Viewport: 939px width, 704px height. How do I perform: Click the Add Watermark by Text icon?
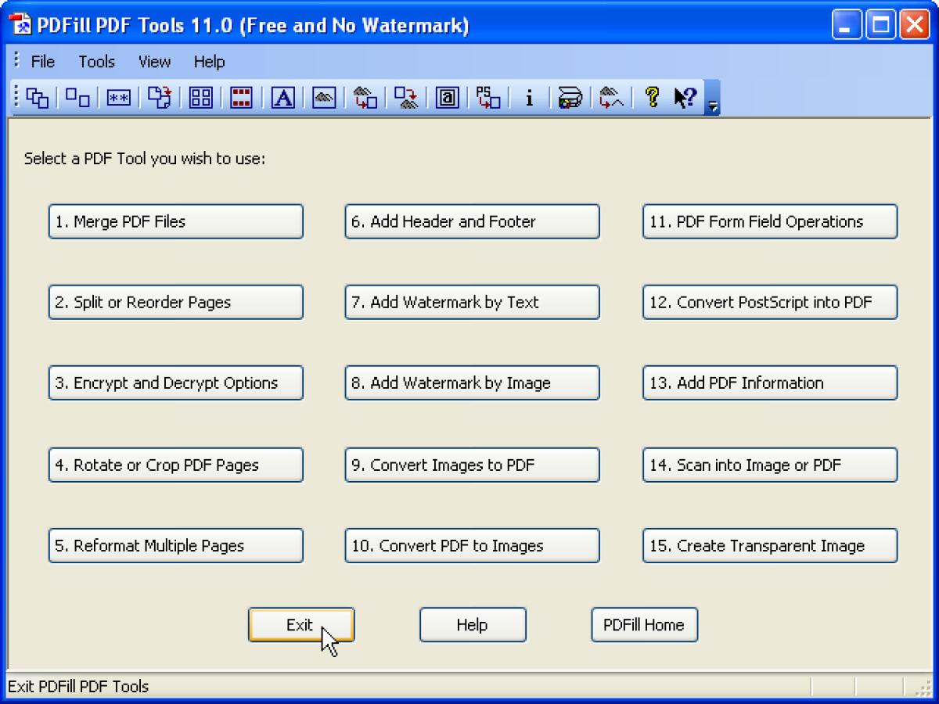point(281,97)
